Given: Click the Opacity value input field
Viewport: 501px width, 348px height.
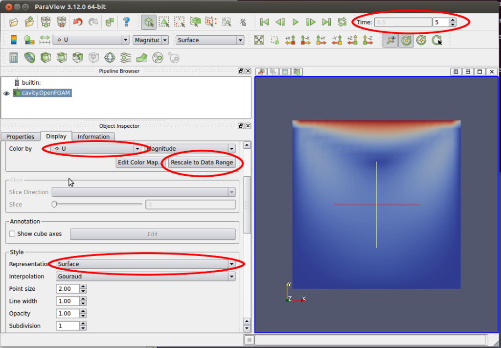Looking at the screenshot, I should point(68,314).
